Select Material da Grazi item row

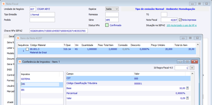pyautogui.click(x=107, y=51)
